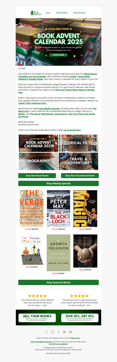
Task: Open the Instagram social icon
Action: pos(52,332)
